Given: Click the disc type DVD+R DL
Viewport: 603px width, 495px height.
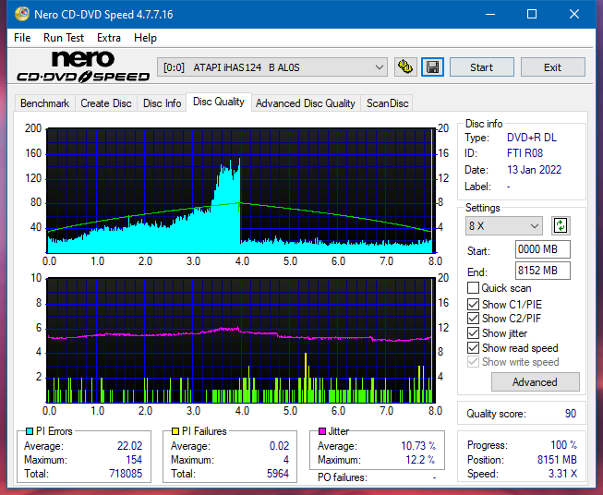Looking at the screenshot, I should [532, 138].
